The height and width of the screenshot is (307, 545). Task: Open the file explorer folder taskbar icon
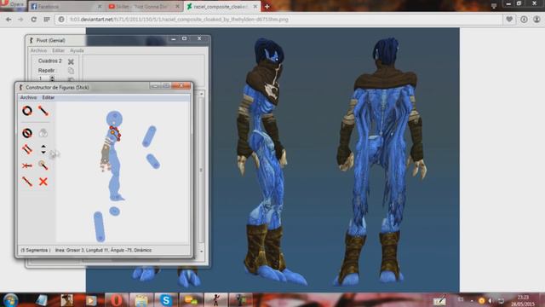141,300
